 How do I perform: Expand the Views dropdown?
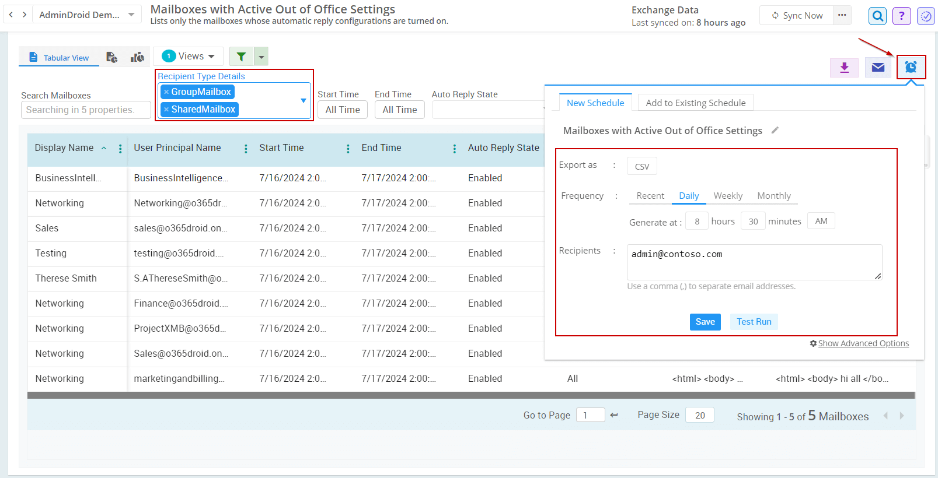click(189, 57)
